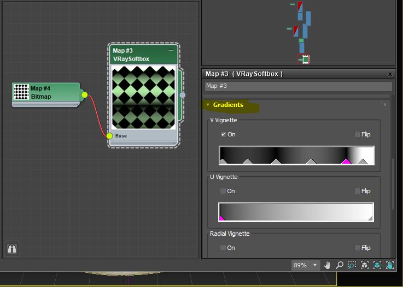Image resolution: width=403 pixels, height=287 pixels.
Task: Minimize the VRaySoftbox node with the dash
Action: pos(171,51)
